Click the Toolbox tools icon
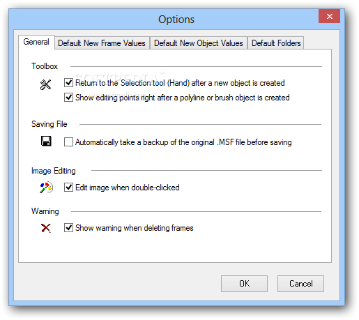The width and height of the screenshot is (359, 320). click(x=45, y=84)
